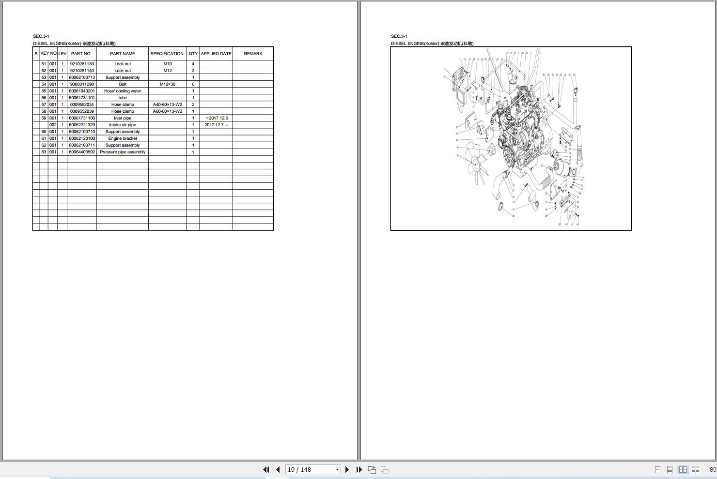
Task: Click the 'tube' part name cell
Action: click(x=123, y=98)
